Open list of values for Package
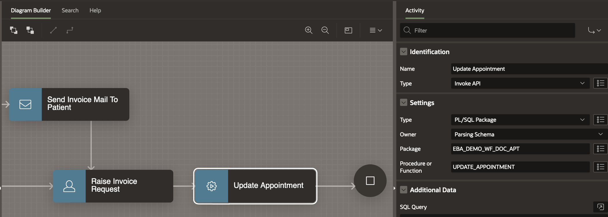This screenshot has height=217, width=608. (600, 149)
